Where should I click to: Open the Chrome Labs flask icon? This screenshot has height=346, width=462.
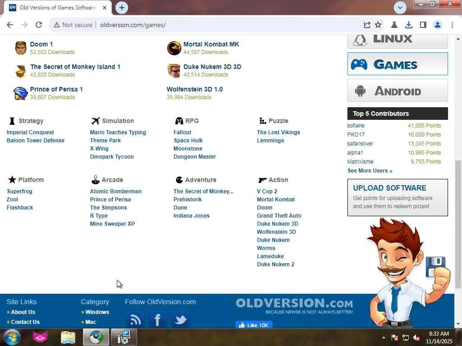[x=394, y=25]
